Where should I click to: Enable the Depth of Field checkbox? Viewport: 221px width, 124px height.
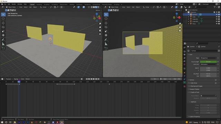tap(190, 92)
